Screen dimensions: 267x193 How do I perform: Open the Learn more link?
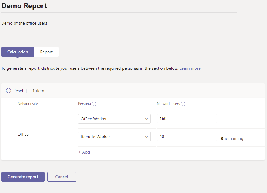[190, 68]
